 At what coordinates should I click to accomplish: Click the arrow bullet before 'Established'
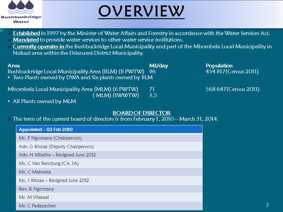(x=10, y=33)
